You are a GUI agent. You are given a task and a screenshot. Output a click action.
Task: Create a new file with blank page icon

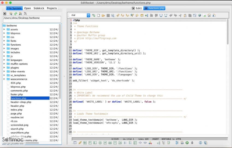point(99,15)
